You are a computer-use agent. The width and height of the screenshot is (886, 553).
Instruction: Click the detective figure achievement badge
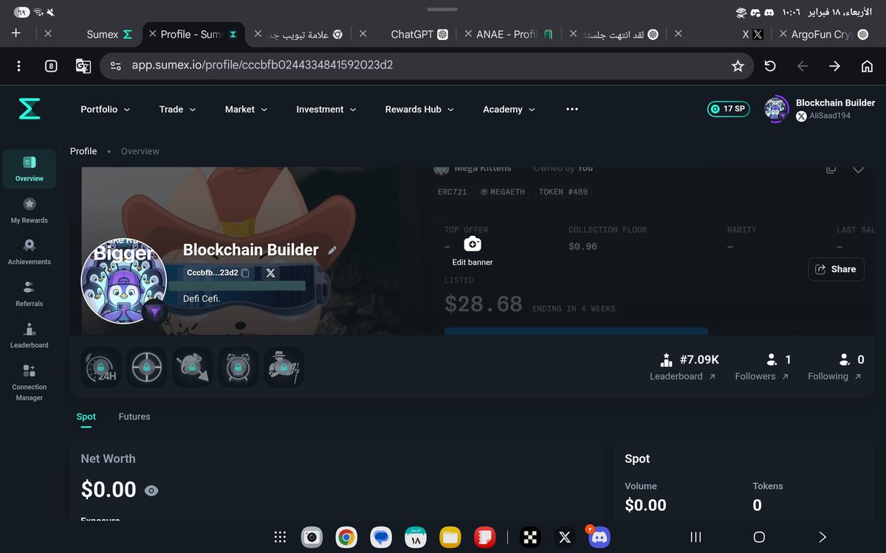pyautogui.click(x=284, y=367)
